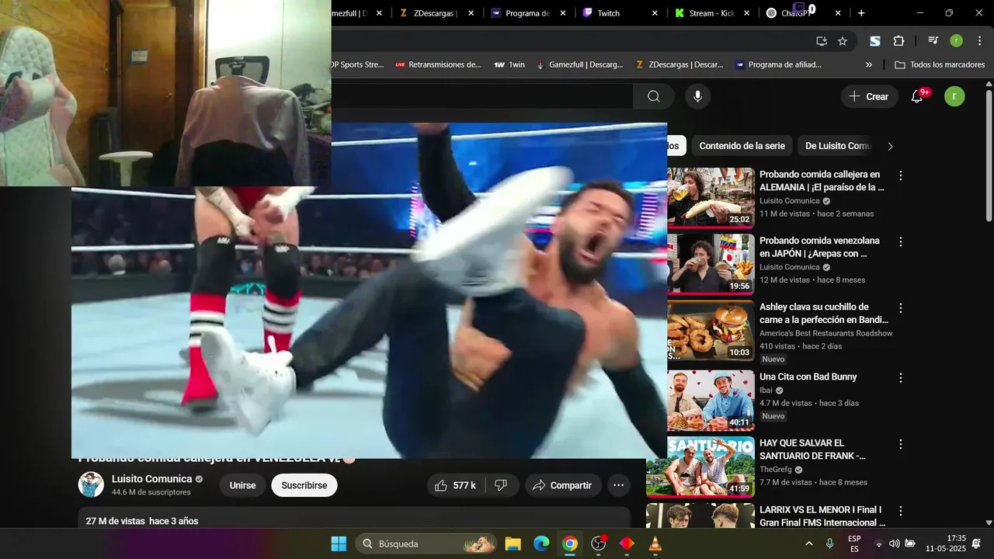Open JAPÓN comida venezolana thumbnail
The image size is (994, 559).
pyautogui.click(x=711, y=263)
